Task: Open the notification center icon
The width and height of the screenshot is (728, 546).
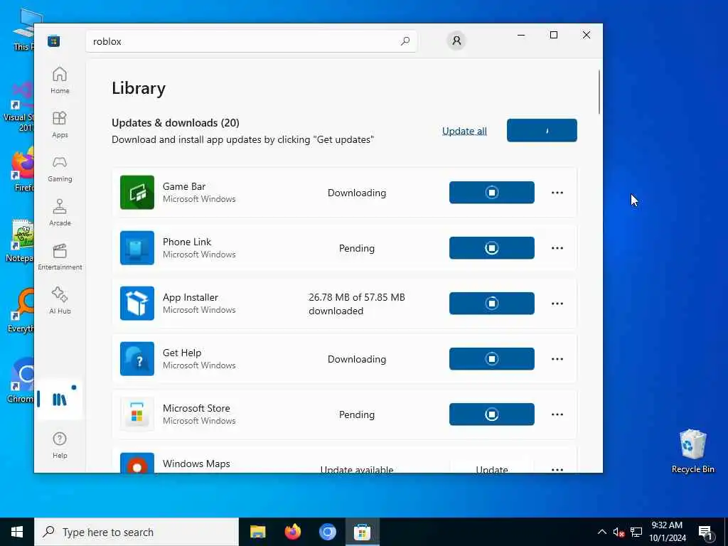Action: click(x=705, y=532)
